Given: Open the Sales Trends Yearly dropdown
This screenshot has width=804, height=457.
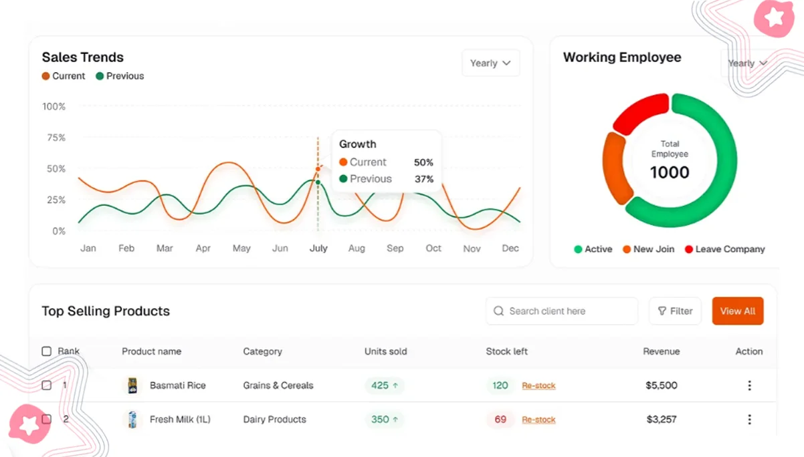Looking at the screenshot, I should pos(490,63).
